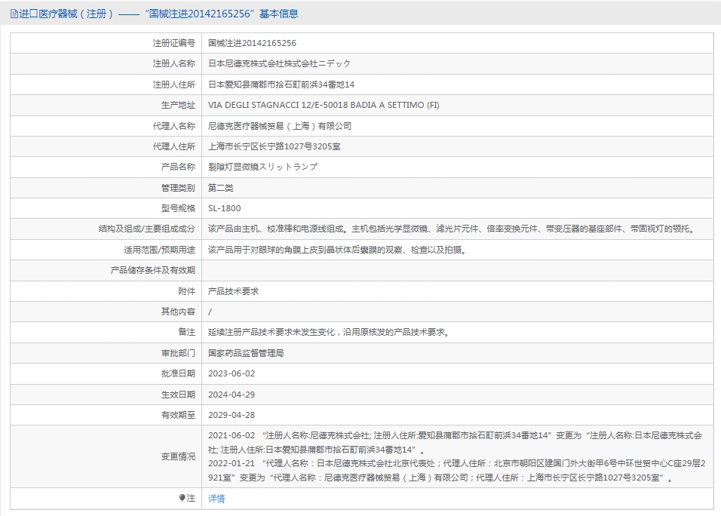Click the 产品名称 label

[x=178, y=167]
